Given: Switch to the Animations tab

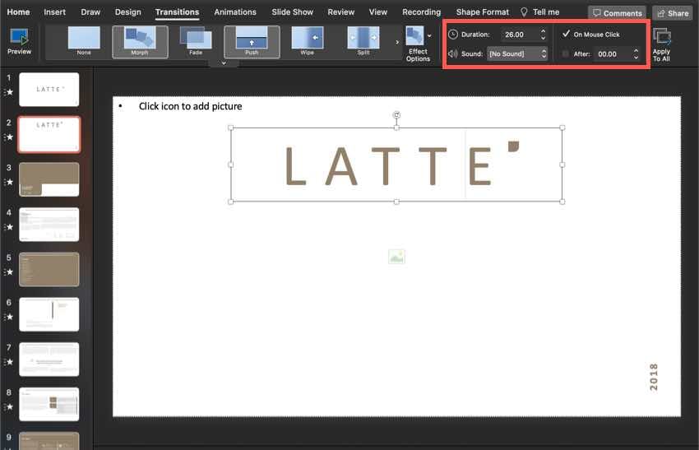Looking at the screenshot, I should click(x=235, y=12).
